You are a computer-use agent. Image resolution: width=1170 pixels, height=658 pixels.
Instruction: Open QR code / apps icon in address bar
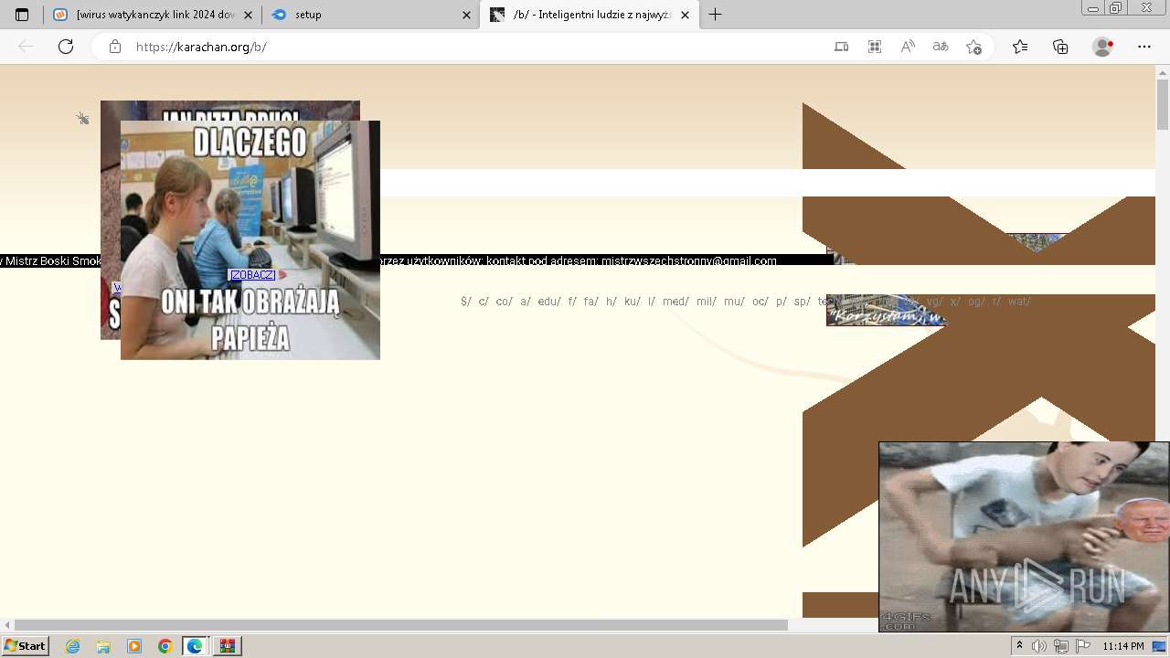point(875,47)
